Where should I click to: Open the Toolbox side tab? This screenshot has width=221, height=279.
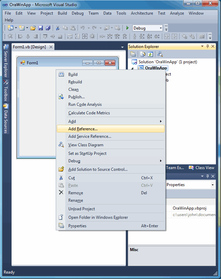tap(6, 91)
